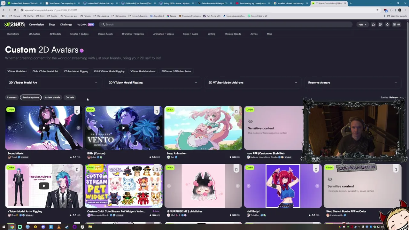Go to Commission in top navigation
The width and height of the screenshot is (409, 230).
tap(36, 25)
